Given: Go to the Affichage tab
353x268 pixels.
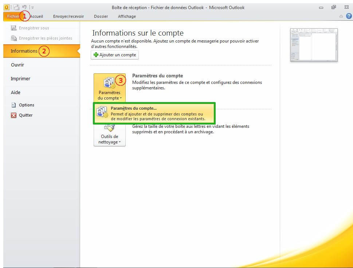Looking at the screenshot, I should coord(127,16).
